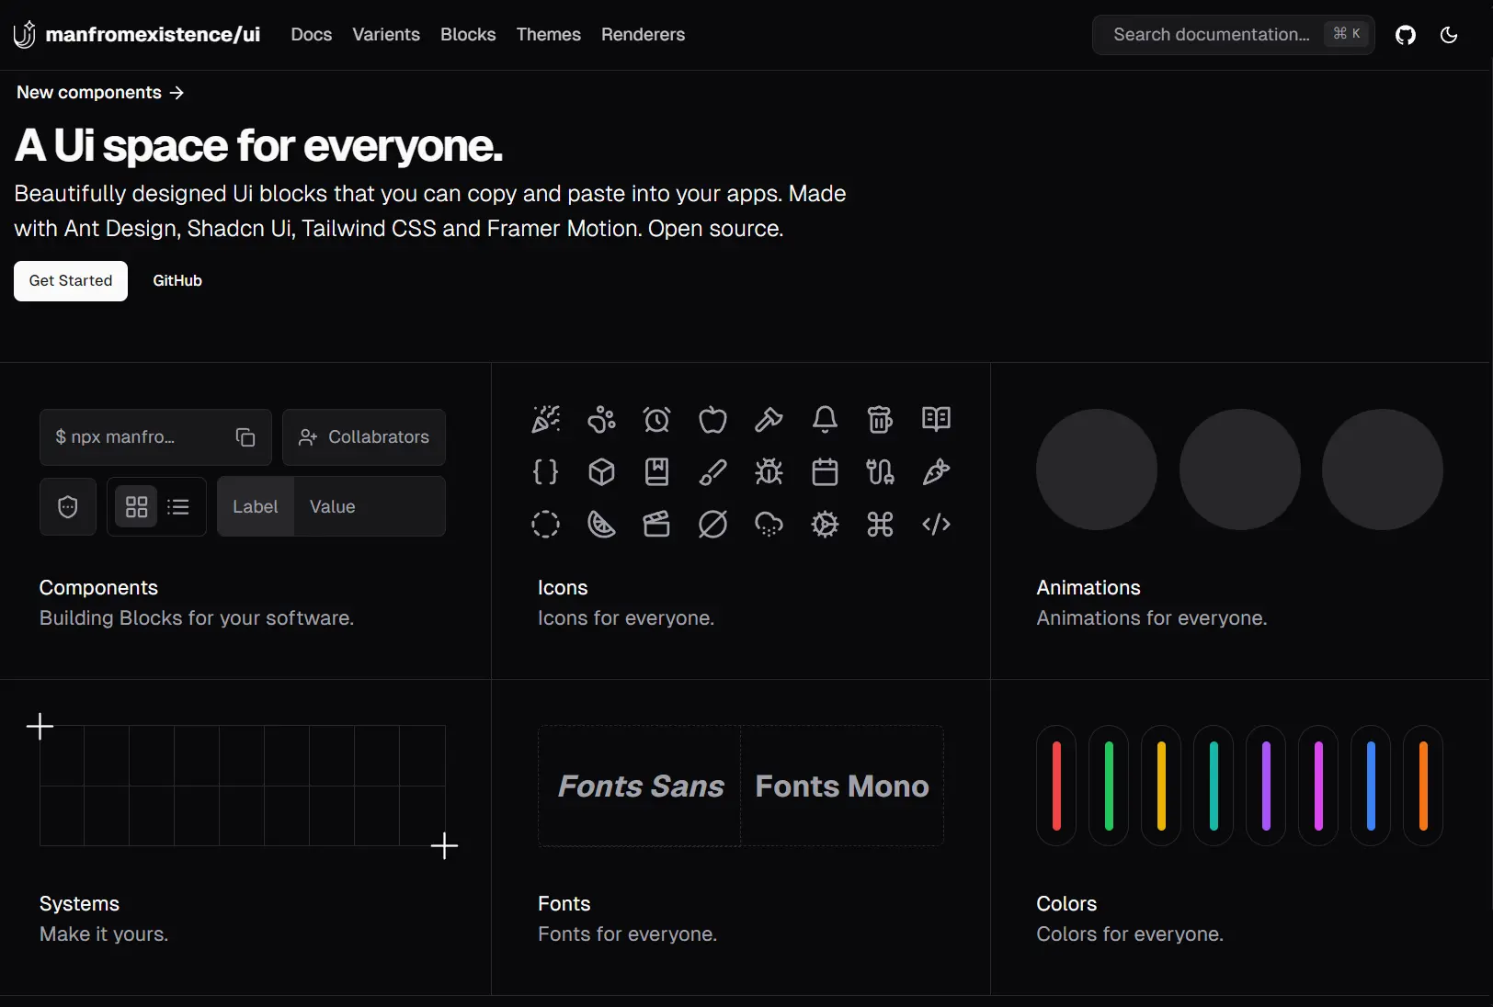Click the axe icon
The height and width of the screenshot is (1007, 1493).
click(x=769, y=420)
